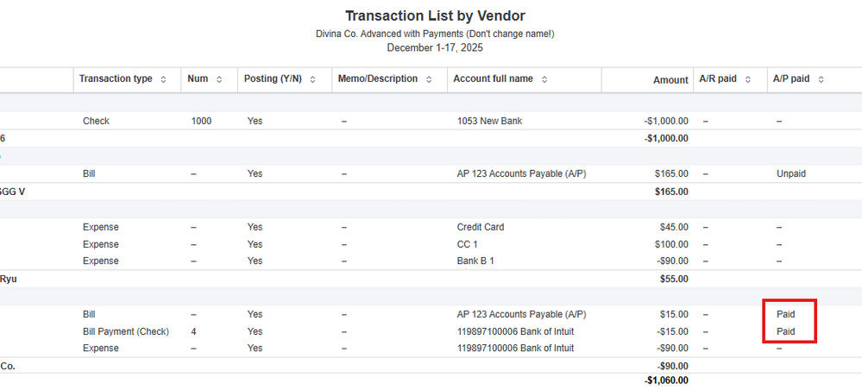Sort using the Account full name arrows
Screen dimensions: 862x390
coord(544,79)
